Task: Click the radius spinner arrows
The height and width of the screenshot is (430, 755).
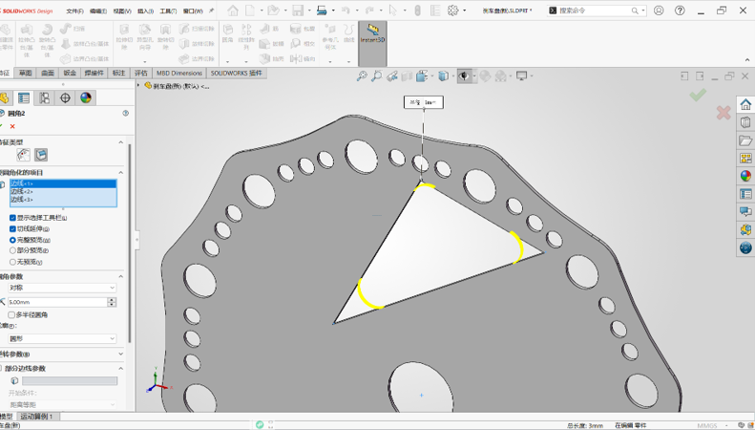Action: [x=113, y=302]
